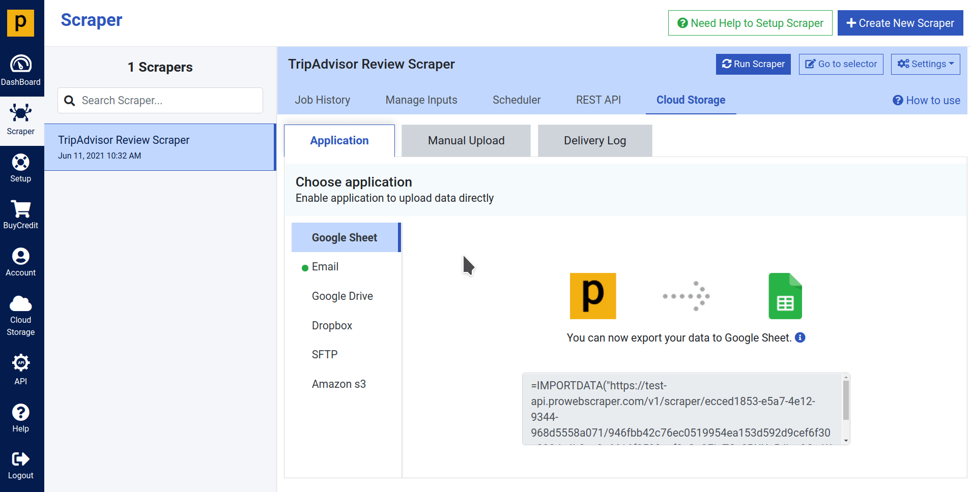Click the Run Scraper button
The height and width of the screenshot is (492, 971).
point(753,64)
